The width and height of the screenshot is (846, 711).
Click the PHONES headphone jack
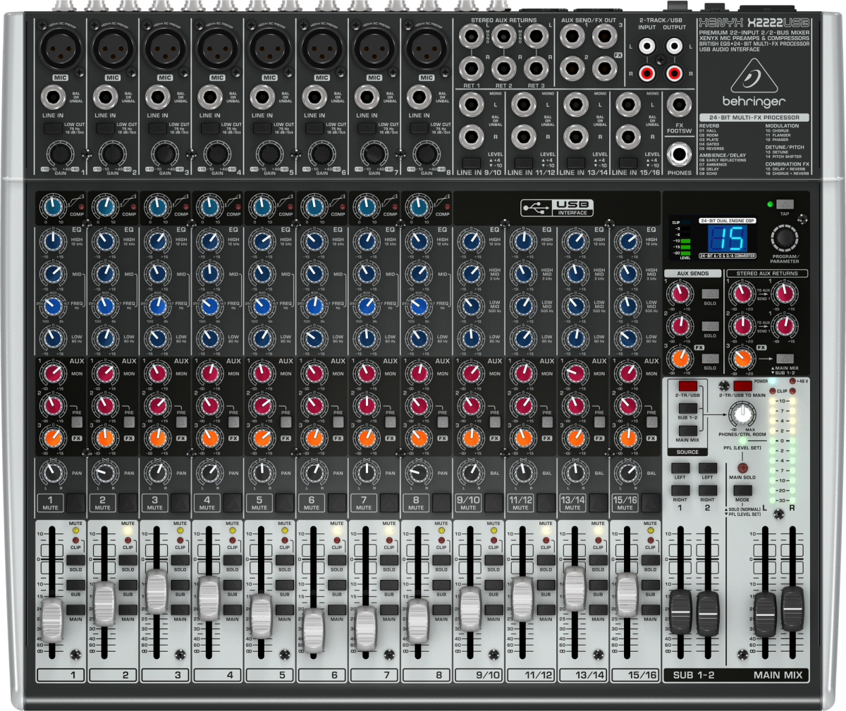click(679, 154)
